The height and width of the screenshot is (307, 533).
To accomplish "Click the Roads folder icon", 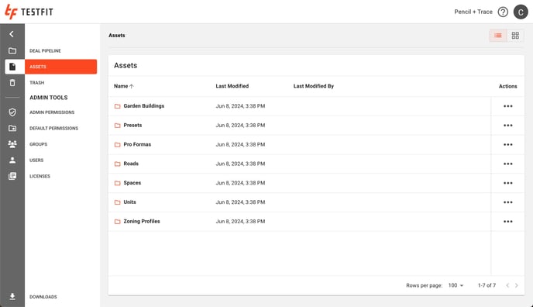I will coord(117,164).
